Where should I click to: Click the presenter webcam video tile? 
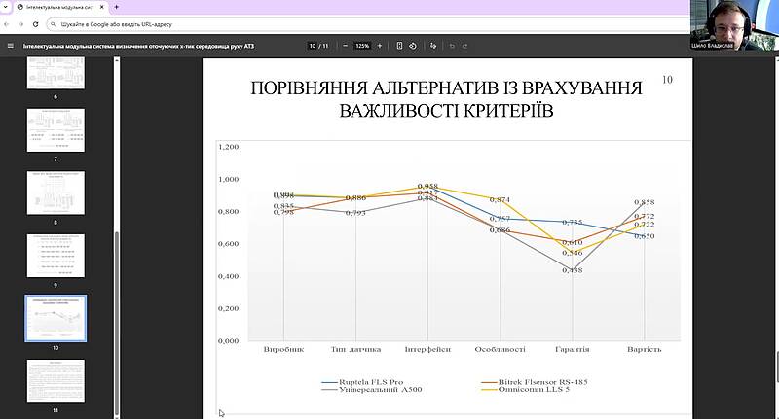(x=734, y=25)
